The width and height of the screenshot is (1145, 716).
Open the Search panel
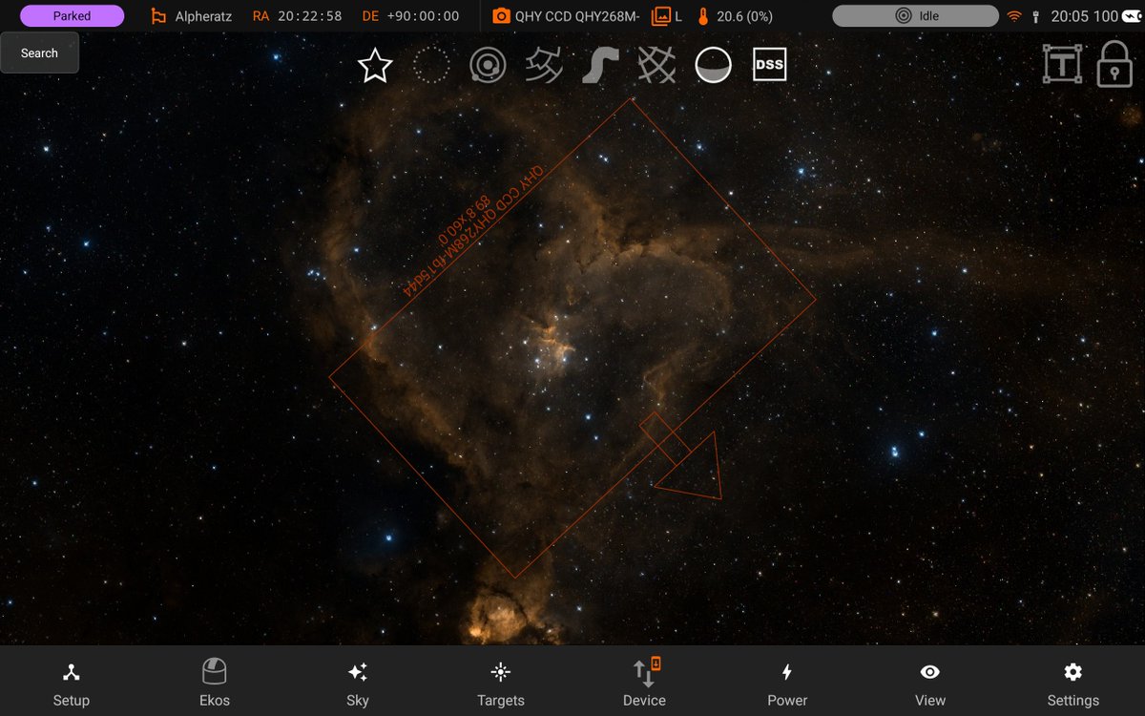[39, 53]
